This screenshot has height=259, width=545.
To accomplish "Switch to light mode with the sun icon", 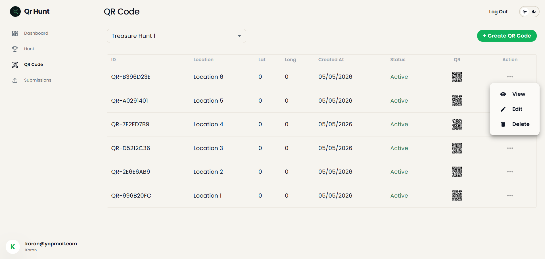I will [525, 12].
